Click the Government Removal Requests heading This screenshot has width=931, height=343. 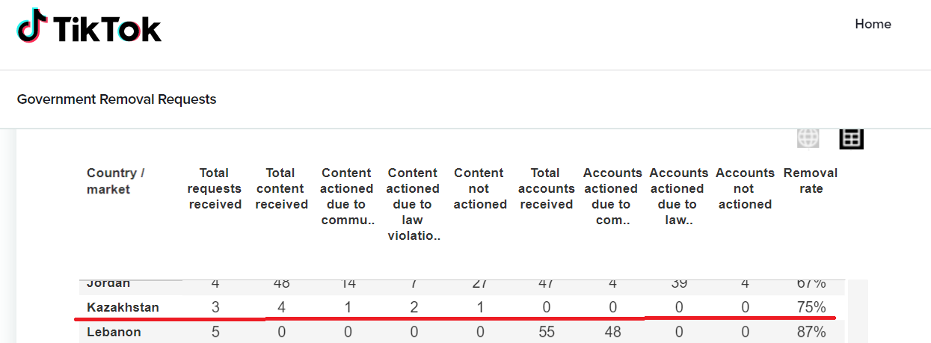[x=117, y=99]
